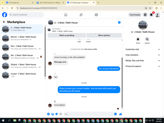Click the Aa message input field
The height and width of the screenshot is (123, 164).
(89, 114)
